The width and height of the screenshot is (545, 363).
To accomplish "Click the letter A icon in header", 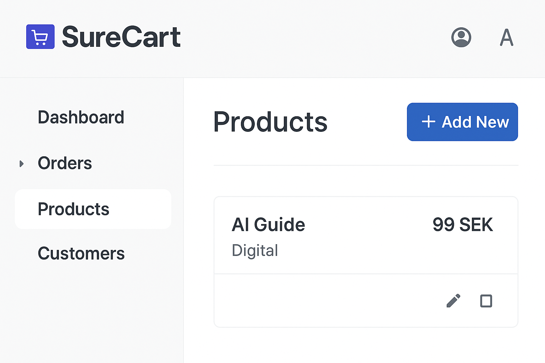I will click(x=506, y=37).
